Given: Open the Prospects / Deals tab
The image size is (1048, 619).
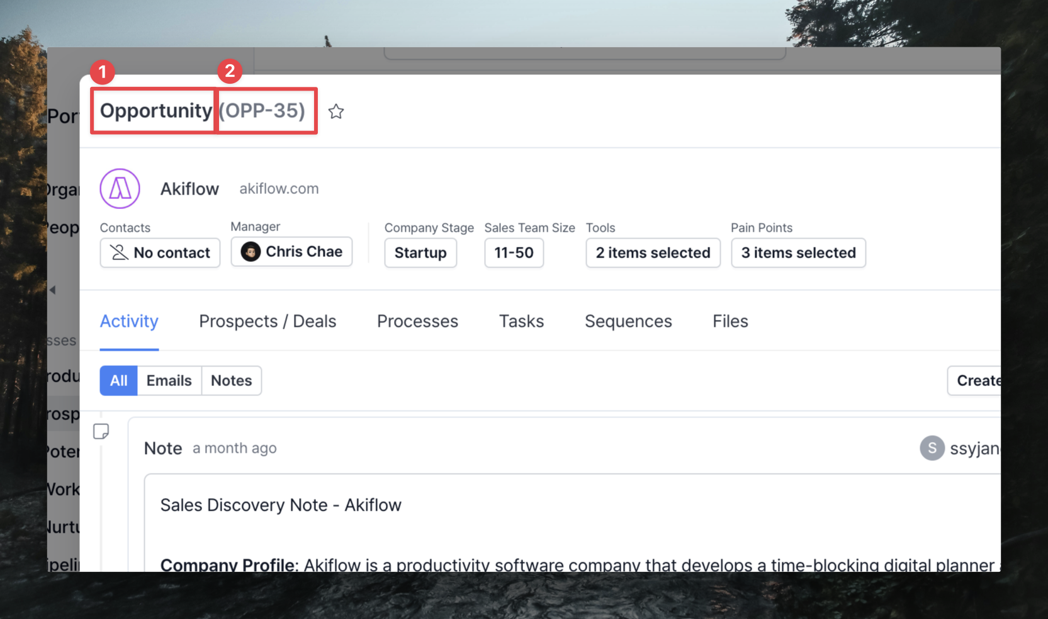Looking at the screenshot, I should click(268, 321).
